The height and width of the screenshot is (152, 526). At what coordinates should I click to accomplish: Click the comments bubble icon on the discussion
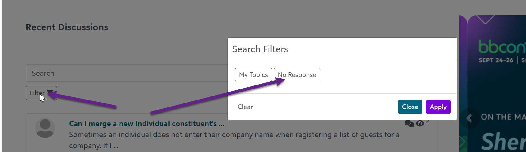(409, 123)
